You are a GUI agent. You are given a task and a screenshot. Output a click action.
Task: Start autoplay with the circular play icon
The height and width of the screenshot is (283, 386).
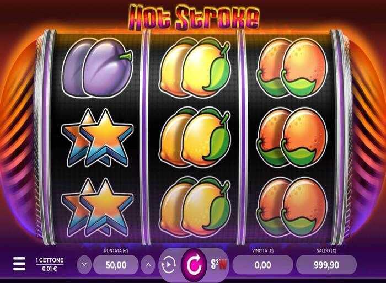tap(169, 265)
